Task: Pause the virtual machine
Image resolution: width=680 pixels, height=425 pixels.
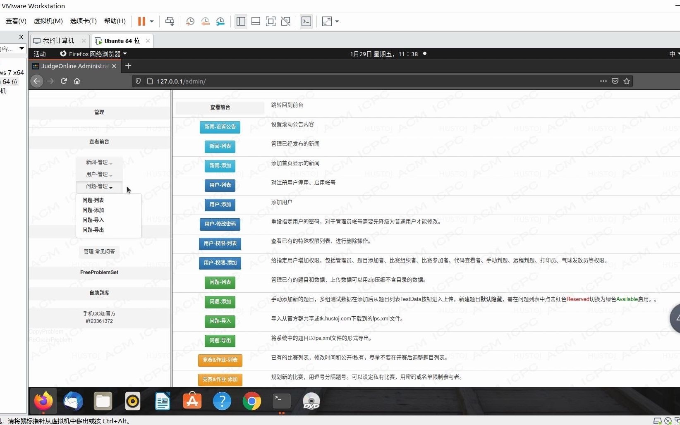Action: pyautogui.click(x=141, y=21)
